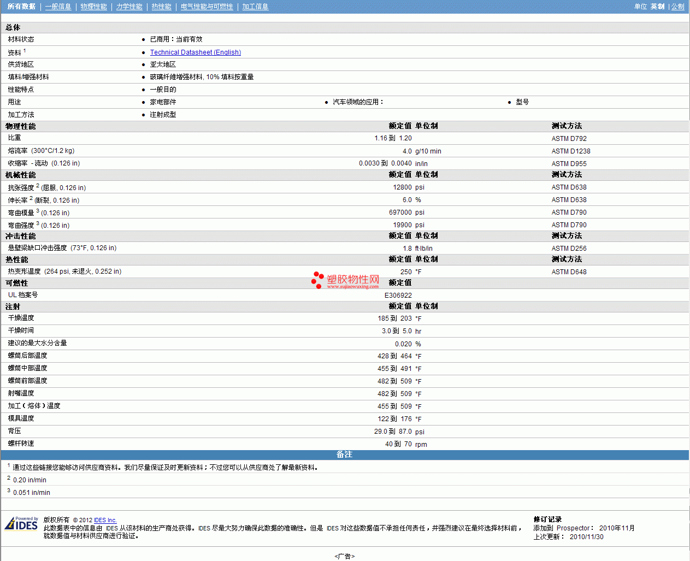Click the UL file number E306922
The width and height of the screenshot is (690, 561).
coord(398,296)
